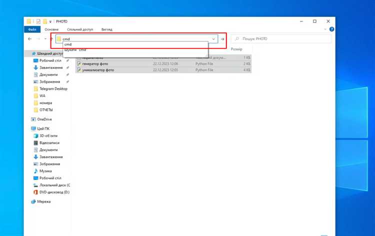
Task: Open Відеозаписи under Цей ПК
Action: pyautogui.click(x=49, y=143)
